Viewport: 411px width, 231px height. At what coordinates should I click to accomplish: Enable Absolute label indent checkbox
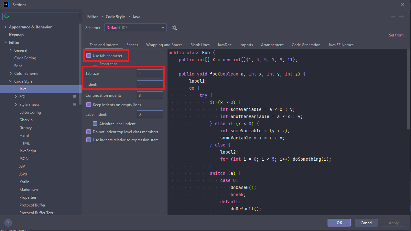click(95, 124)
